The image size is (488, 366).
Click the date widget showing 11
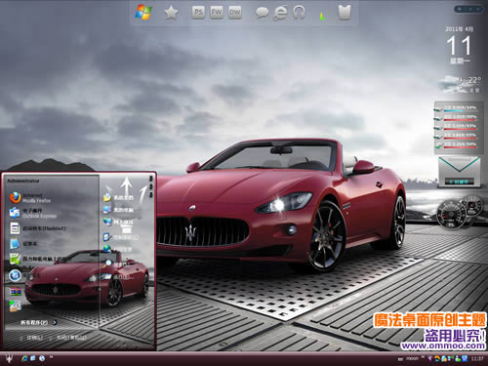click(459, 46)
